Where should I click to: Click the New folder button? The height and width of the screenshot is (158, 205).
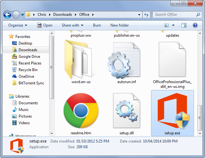(x=120, y=25)
